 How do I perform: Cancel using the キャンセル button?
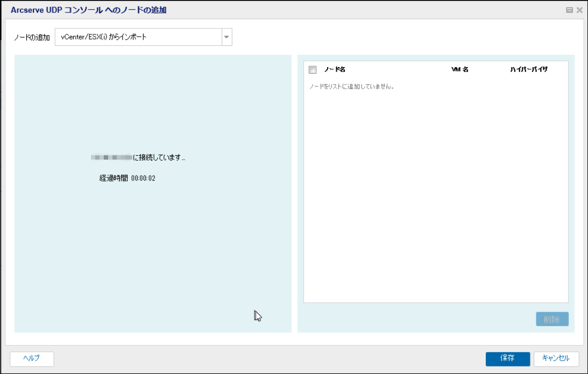coord(556,358)
